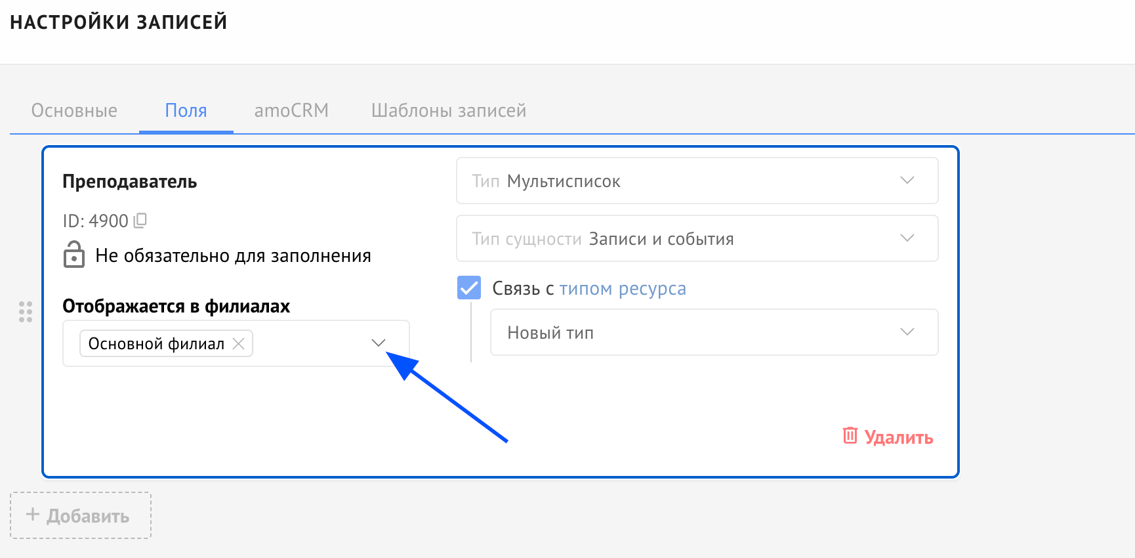Screen dimensions: 1135x558
Task: Click the plus icon in Добавить
Action: 33,515
